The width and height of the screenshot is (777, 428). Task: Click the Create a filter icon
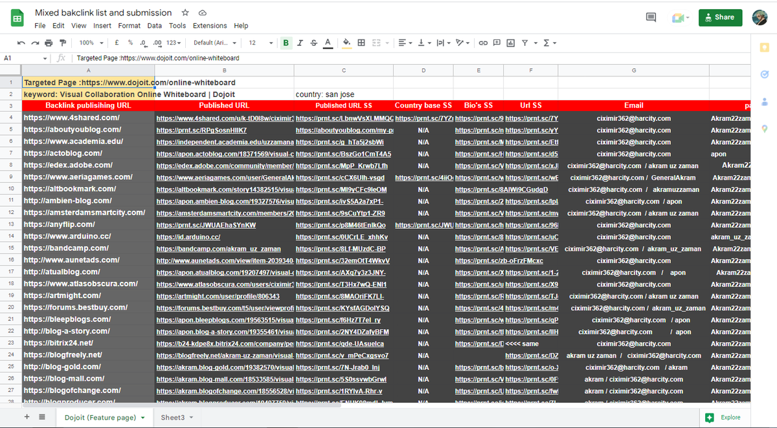(x=526, y=43)
